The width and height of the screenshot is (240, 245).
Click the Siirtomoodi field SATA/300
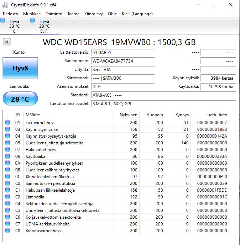(x=122, y=78)
